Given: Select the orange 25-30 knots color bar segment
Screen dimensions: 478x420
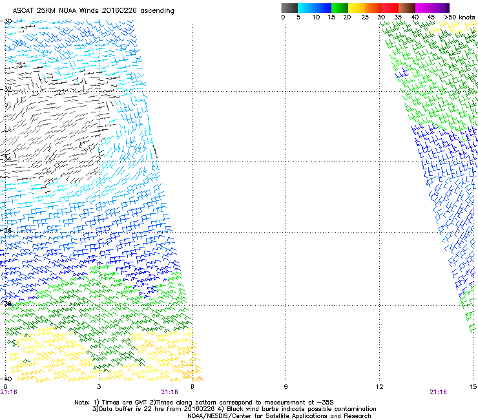Looking at the screenshot, I should click(x=373, y=8).
